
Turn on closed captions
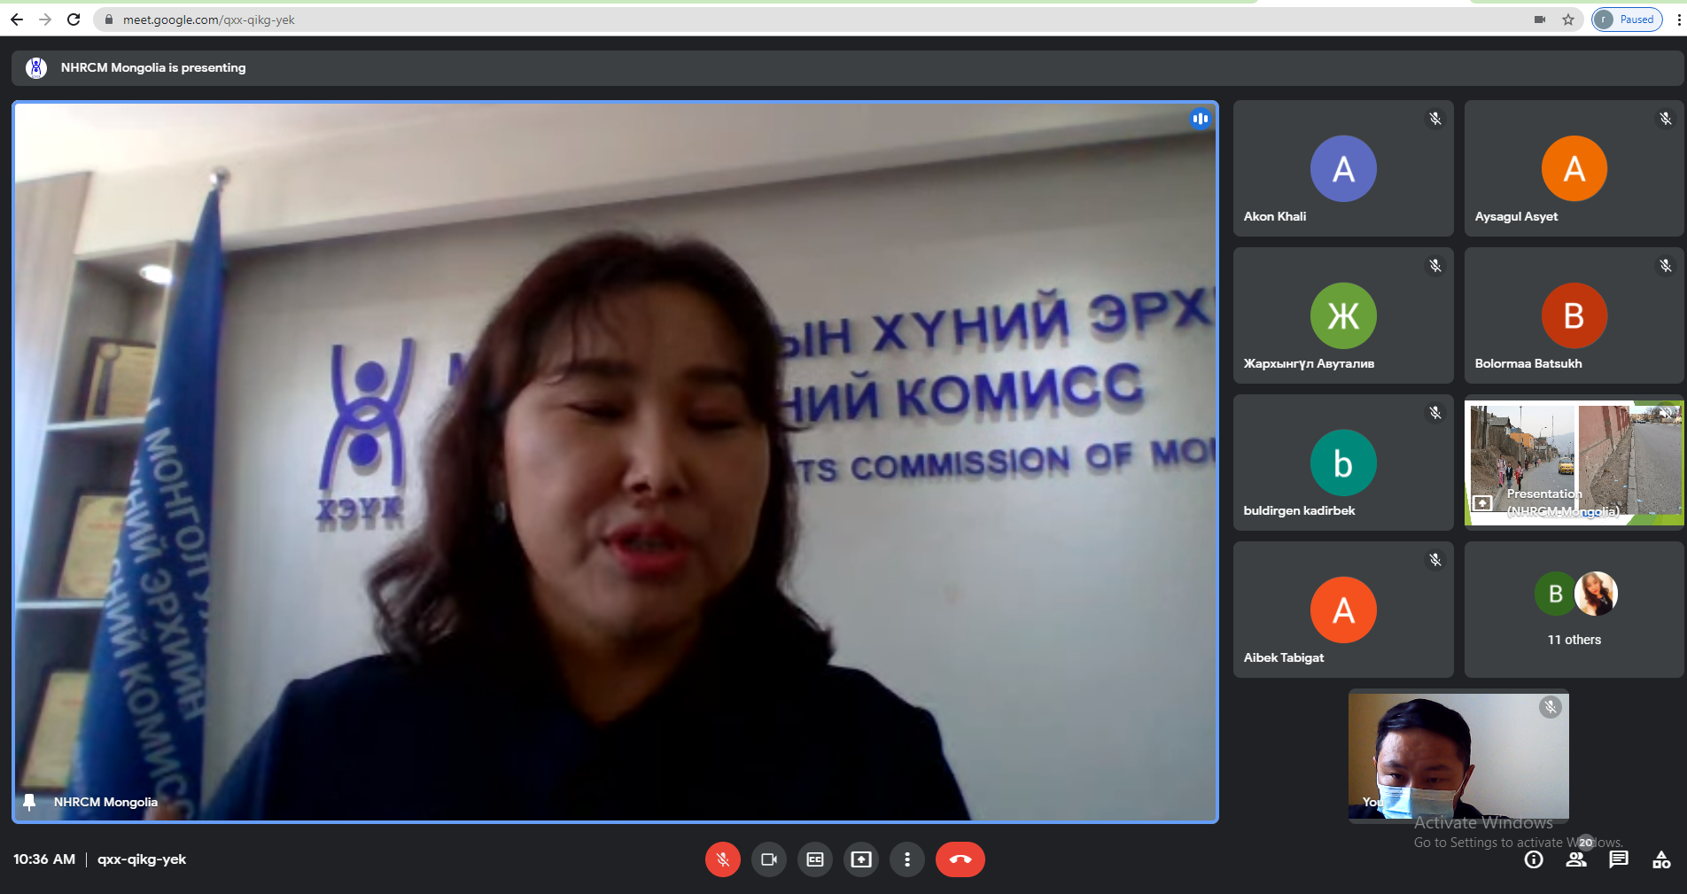pyautogui.click(x=815, y=859)
